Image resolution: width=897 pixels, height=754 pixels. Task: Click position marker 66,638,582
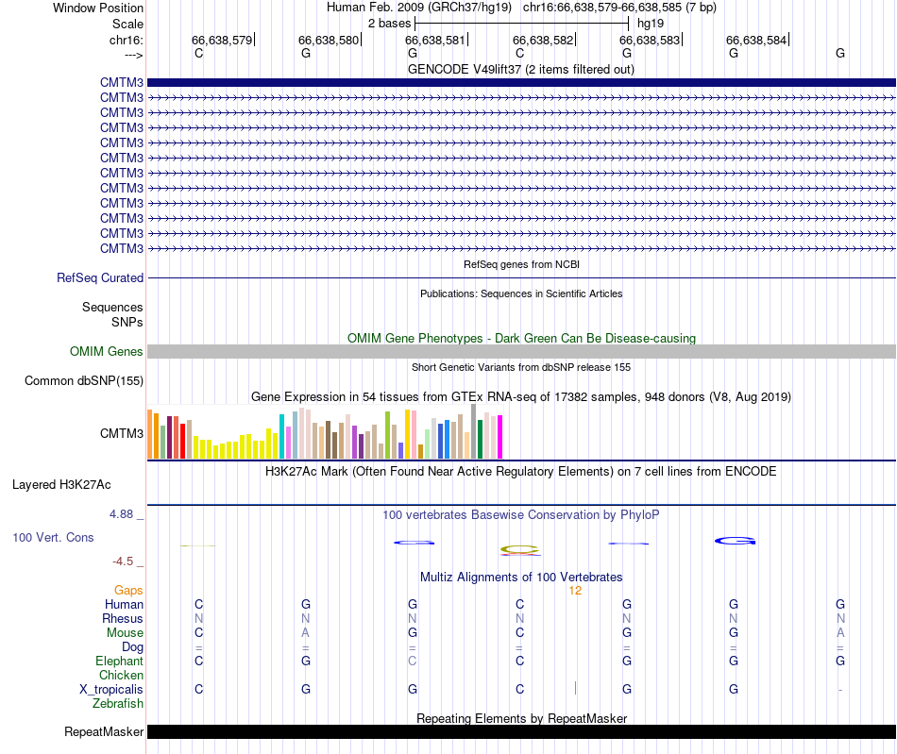[x=544, y=40]
